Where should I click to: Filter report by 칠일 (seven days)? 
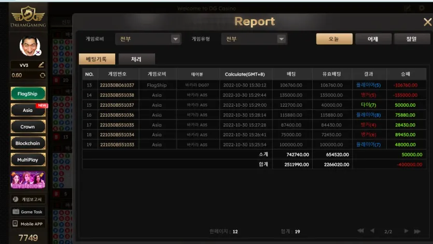coord(411,39)
